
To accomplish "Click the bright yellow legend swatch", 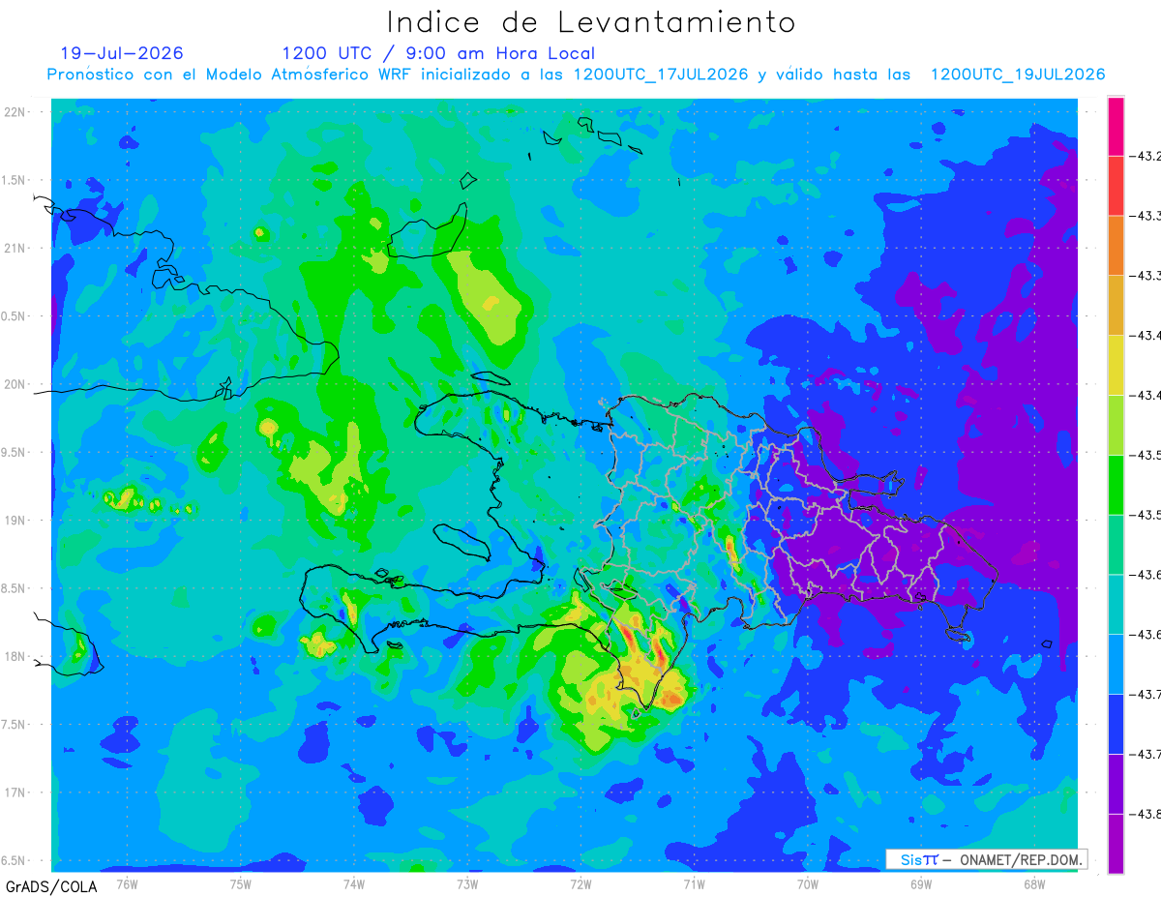I will 1116,365.
